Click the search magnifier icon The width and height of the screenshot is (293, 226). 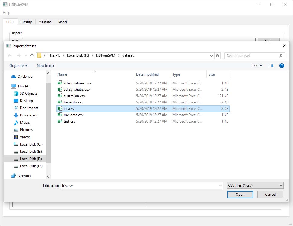pyautogui.click(x=281, y=56)
